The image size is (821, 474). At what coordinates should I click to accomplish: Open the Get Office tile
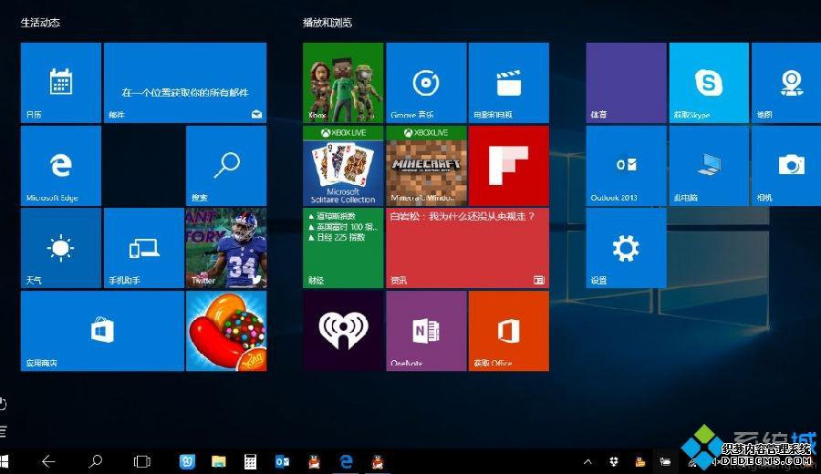click(509, 331)
